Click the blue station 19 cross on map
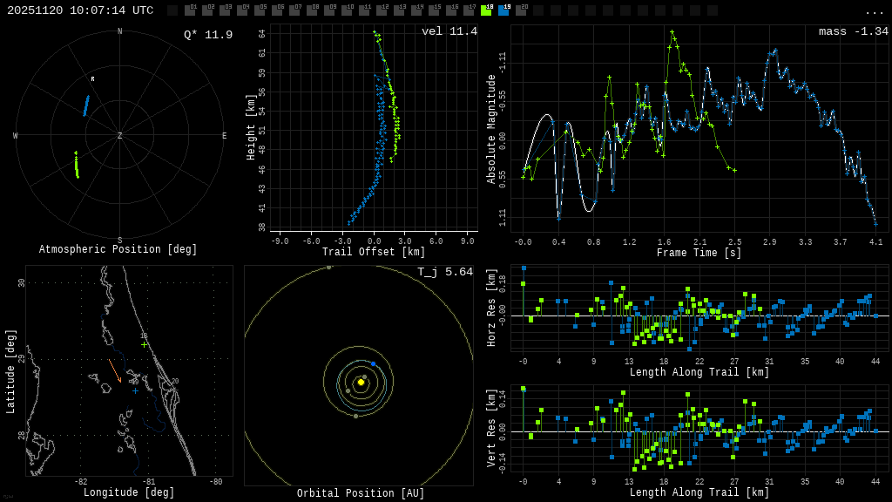The height and width of the screenshot is (502, 892). (x=135, y=390)
